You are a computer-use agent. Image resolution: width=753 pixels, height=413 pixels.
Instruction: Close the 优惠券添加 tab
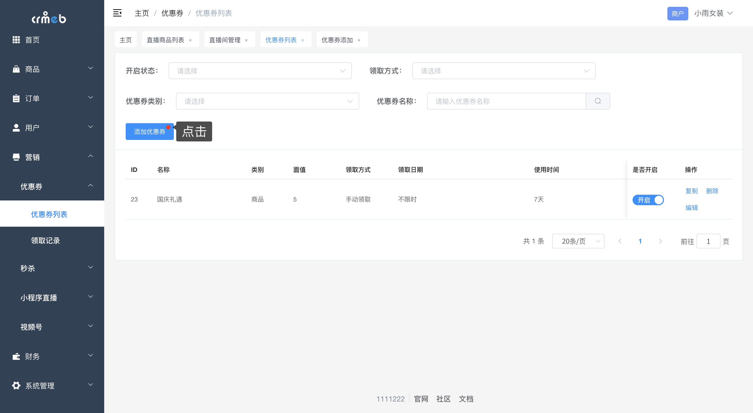[359, 40]
